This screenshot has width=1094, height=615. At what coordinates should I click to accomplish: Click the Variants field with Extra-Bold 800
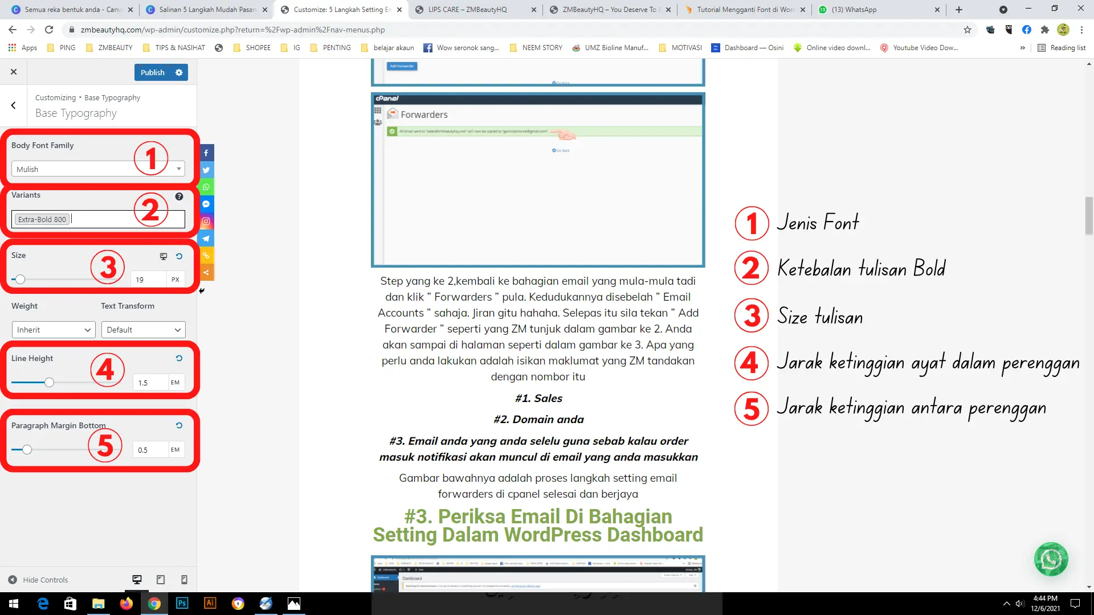pos(98,219)
